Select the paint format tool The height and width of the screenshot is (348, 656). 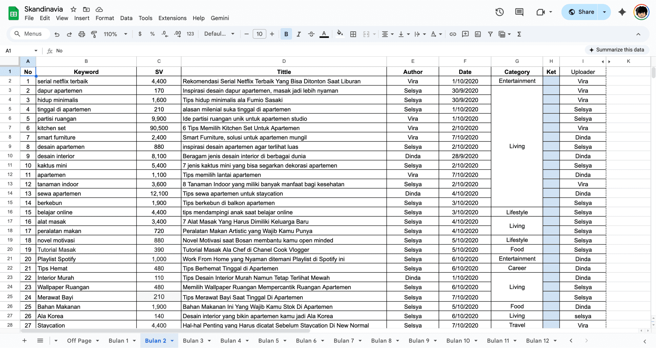click(x=94, y=34)
